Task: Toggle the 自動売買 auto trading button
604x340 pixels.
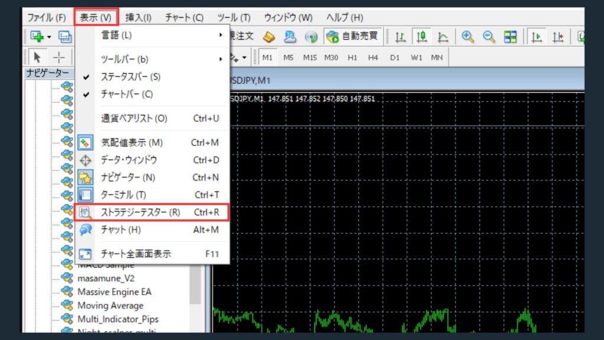Action: 353,36
